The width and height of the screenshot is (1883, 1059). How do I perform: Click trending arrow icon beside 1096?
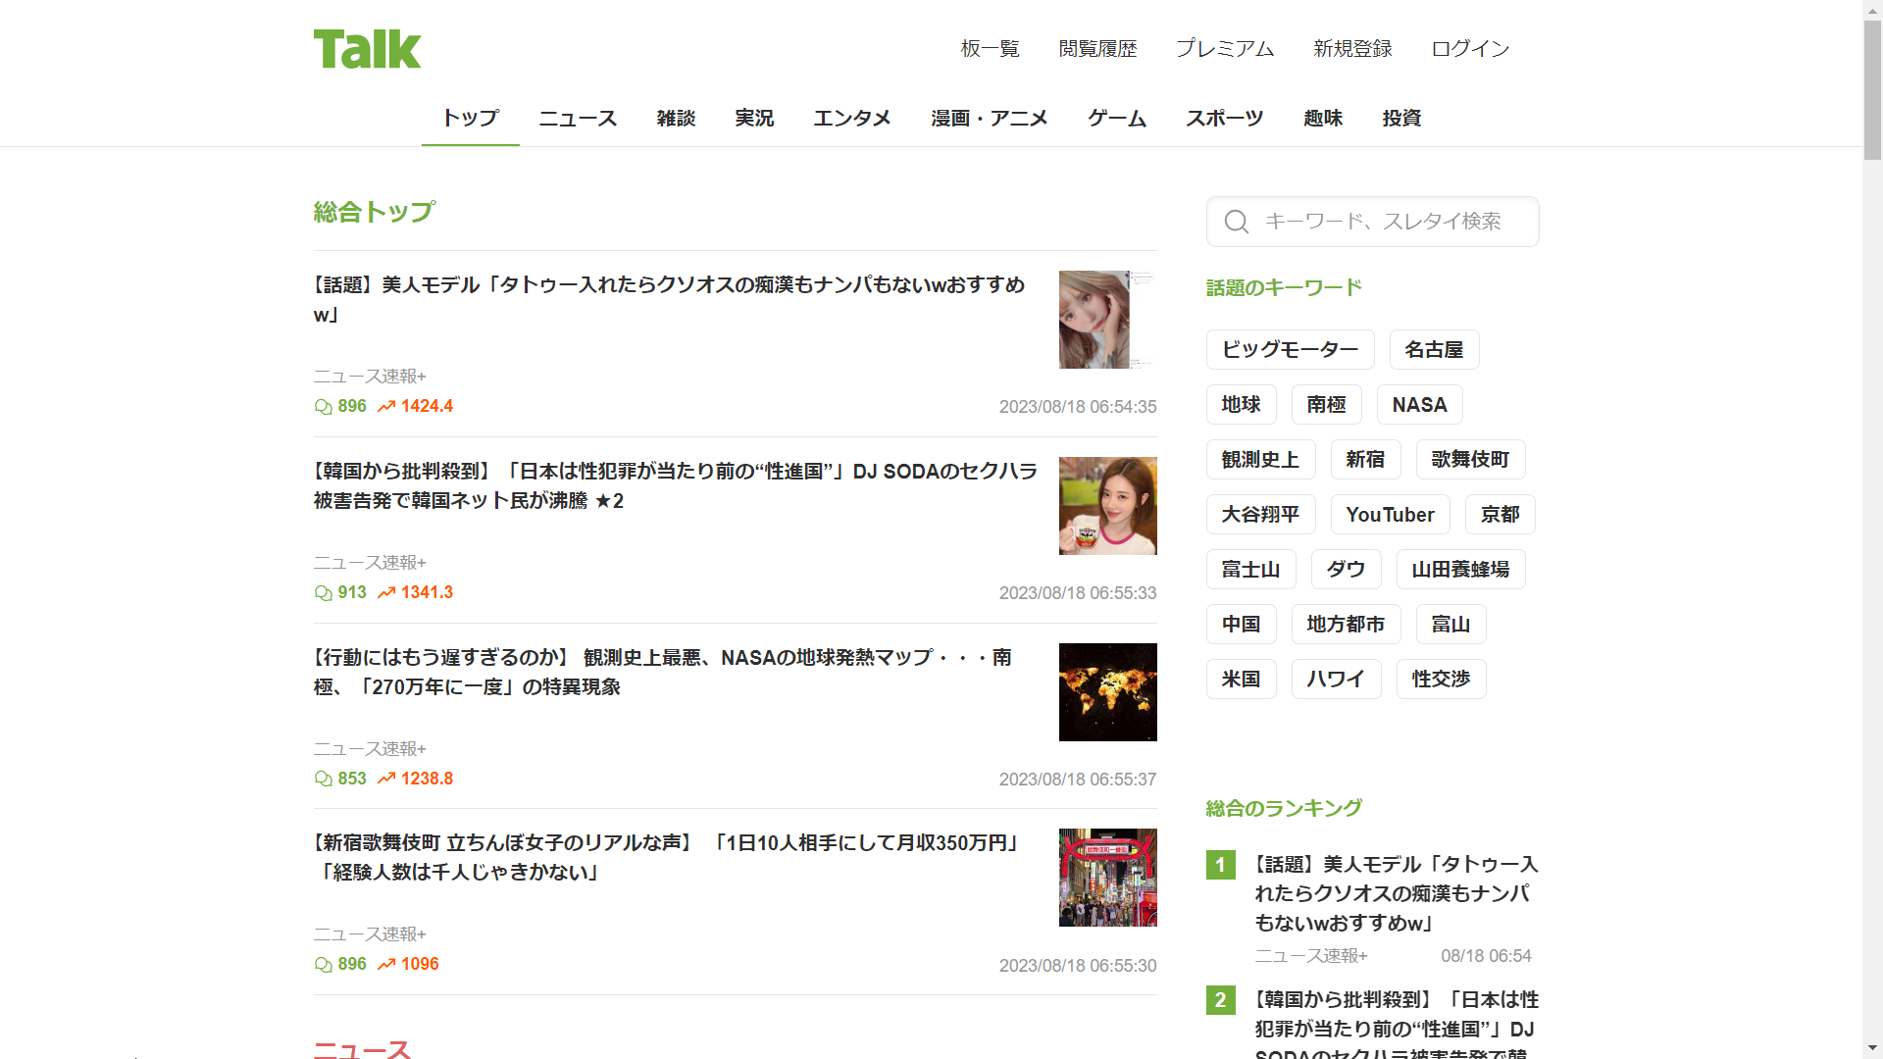point(386,965)
